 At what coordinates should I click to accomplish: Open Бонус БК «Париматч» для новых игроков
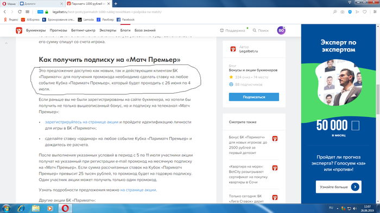click(x=248, y=145)
